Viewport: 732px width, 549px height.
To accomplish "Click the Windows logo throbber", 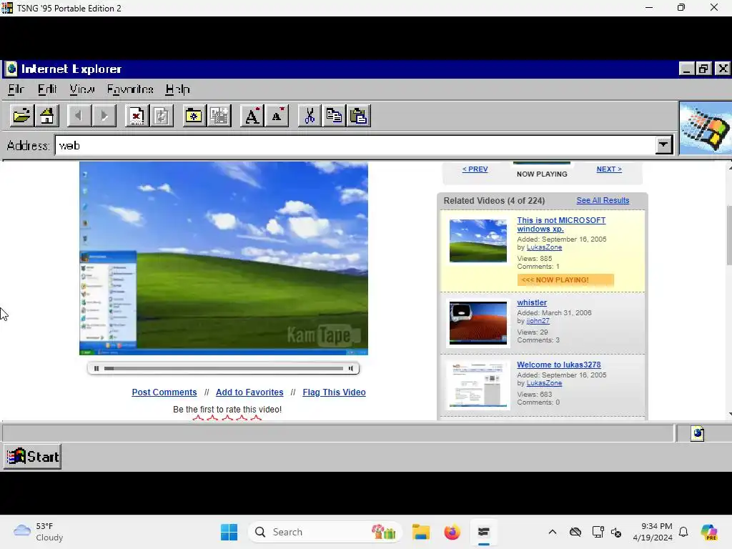I will click(706, 128).
